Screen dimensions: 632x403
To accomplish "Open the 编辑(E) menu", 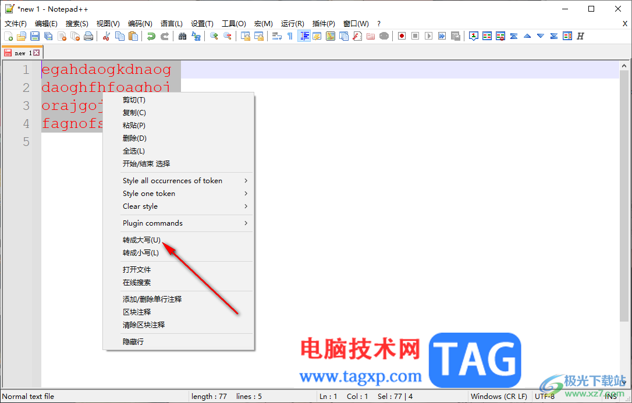I will (x=47, y=24).
